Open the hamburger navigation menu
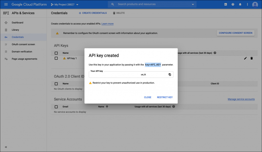Viewport: 262px width, 152px height. (x=6, y=4)
